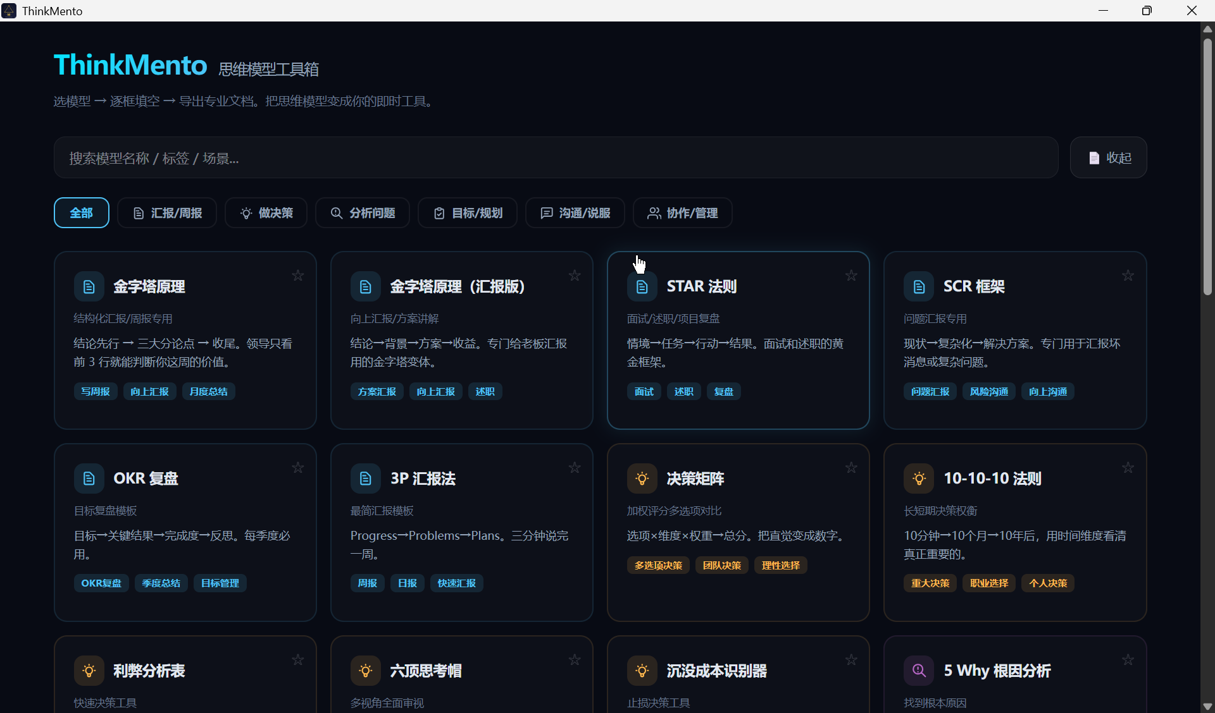Viewport: 1215px width, 713px height.
Task: Focus the 搜索模型名称 search field
Action: tap(556, 157)
